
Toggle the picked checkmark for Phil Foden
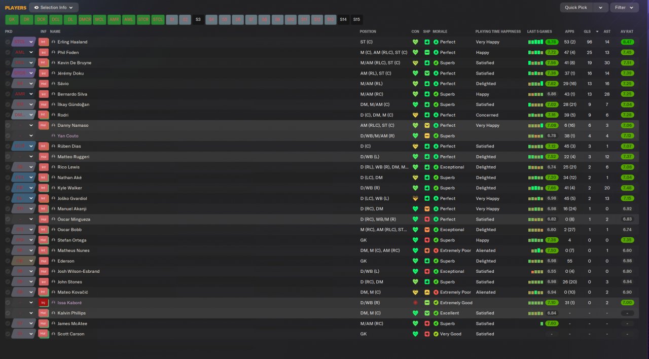[x=8, y=52]
